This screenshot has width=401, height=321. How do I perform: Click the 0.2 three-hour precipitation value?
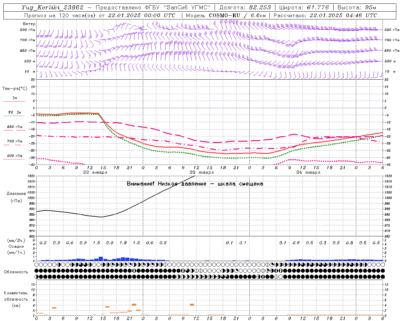(x=43, y=243)
